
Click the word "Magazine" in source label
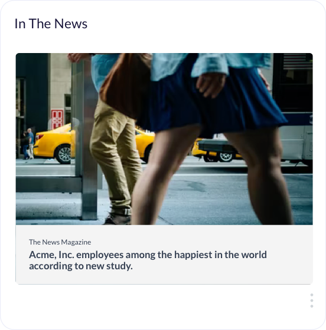coord(76,242)
